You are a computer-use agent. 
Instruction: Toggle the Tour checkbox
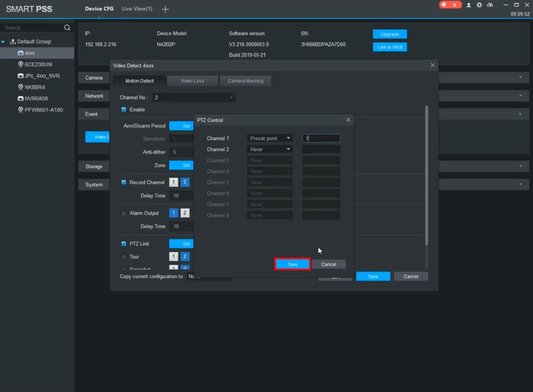pyautogui.click(x=124, y=257)
